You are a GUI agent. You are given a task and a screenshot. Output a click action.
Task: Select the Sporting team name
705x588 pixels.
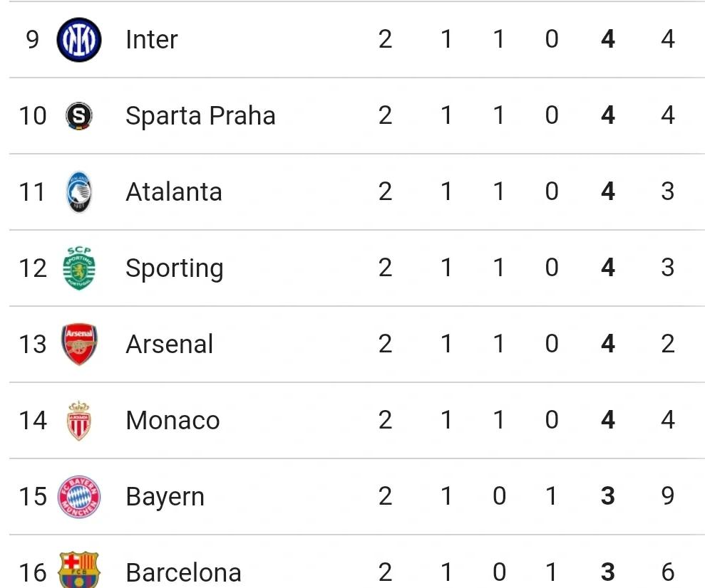[x=174, y=268]
